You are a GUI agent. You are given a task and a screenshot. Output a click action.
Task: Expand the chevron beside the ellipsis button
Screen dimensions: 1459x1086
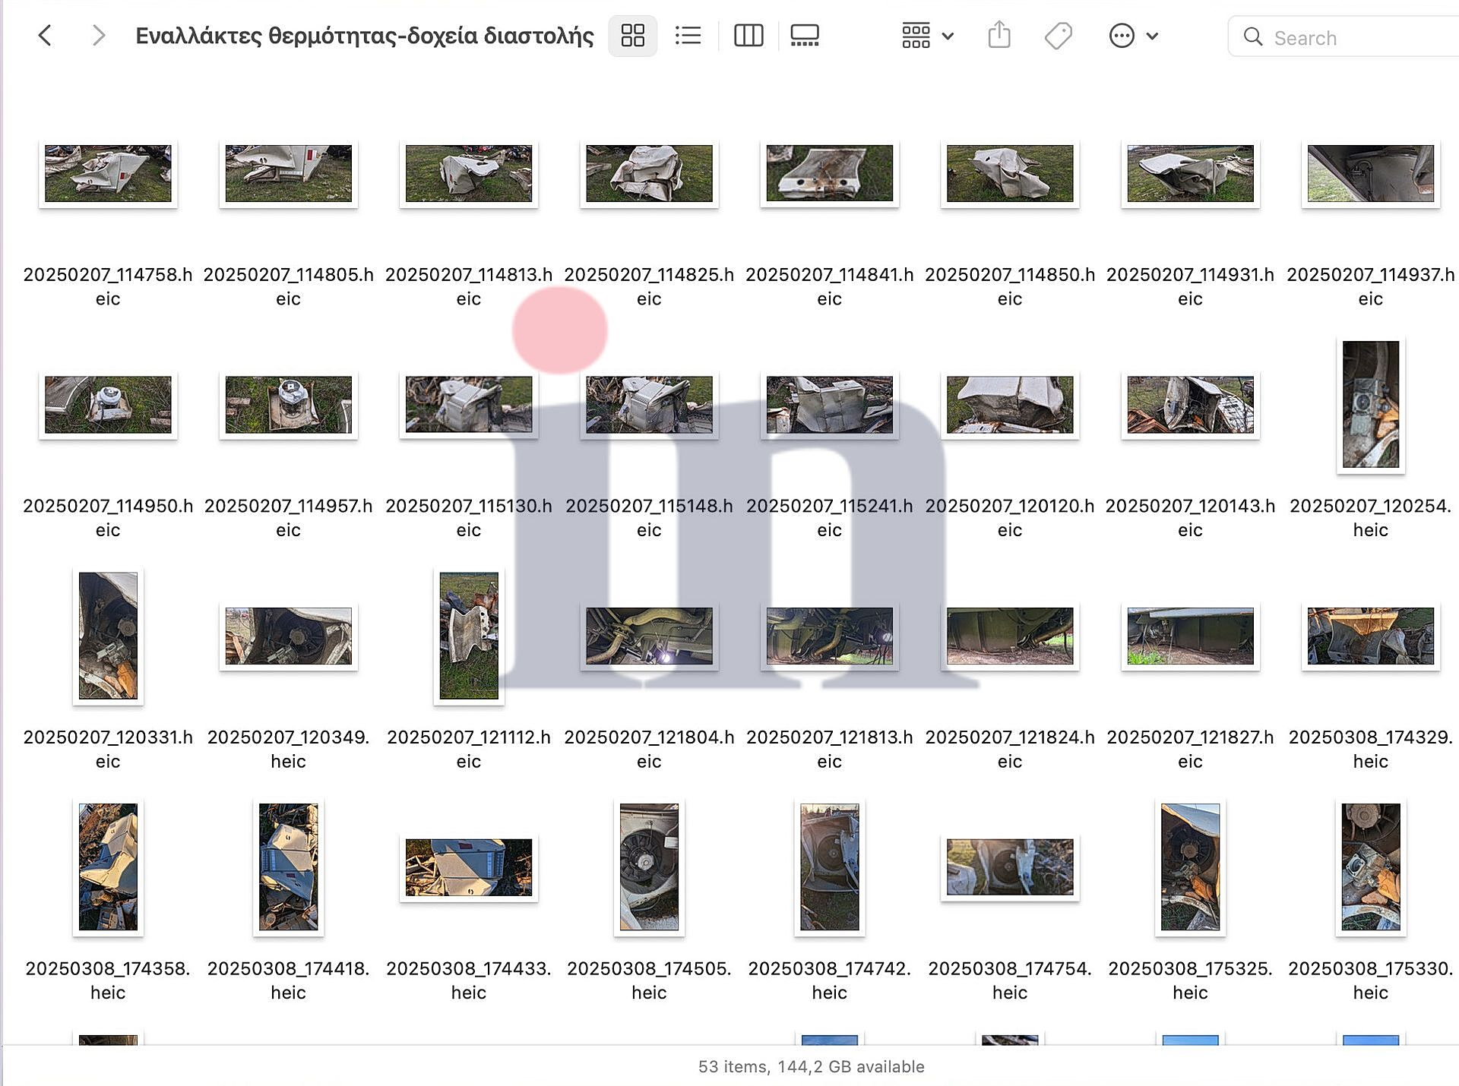click(1153, 36)
